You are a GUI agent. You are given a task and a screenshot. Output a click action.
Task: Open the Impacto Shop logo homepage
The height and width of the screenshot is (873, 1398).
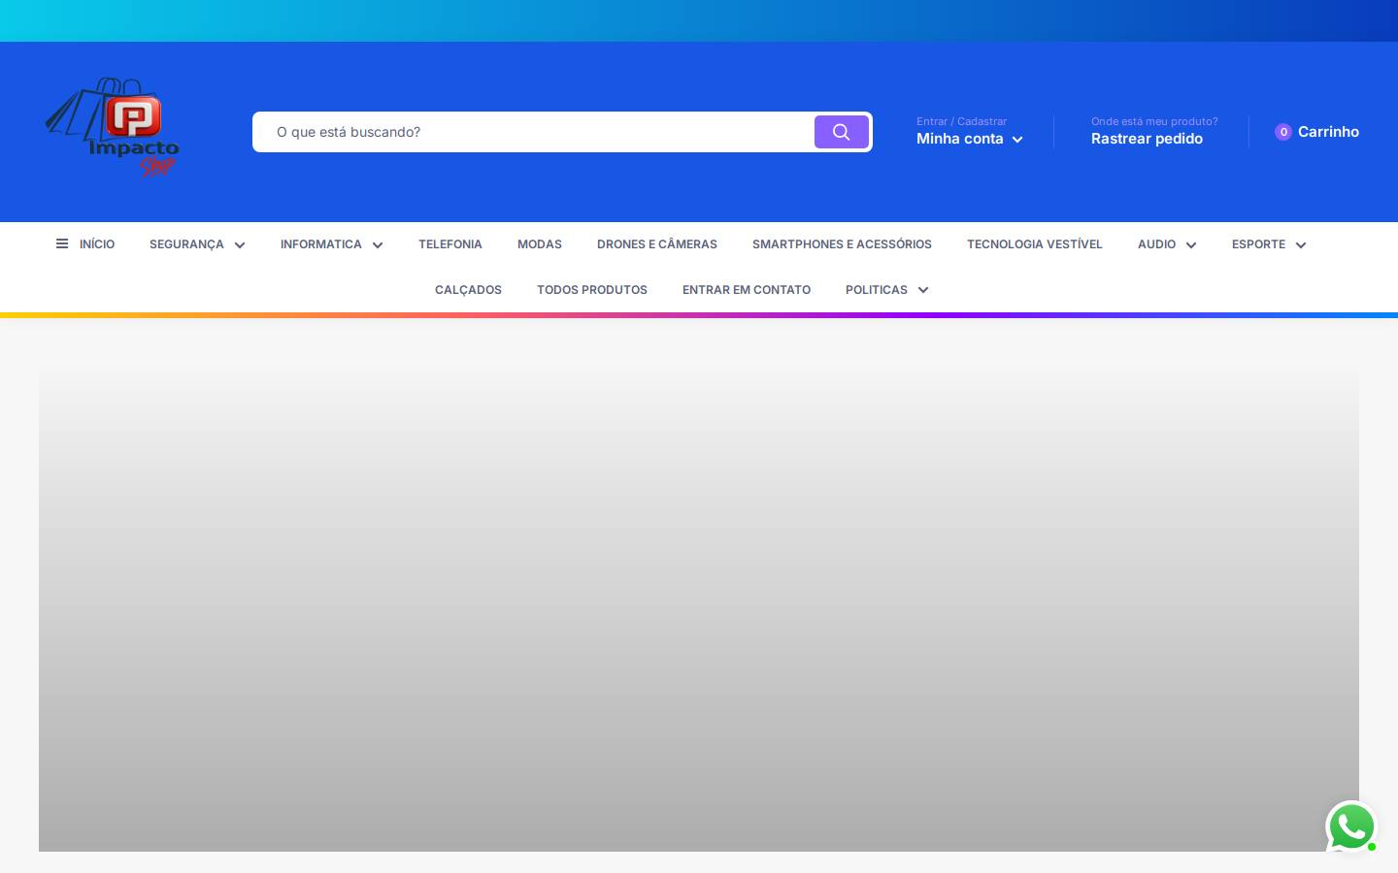113,127
